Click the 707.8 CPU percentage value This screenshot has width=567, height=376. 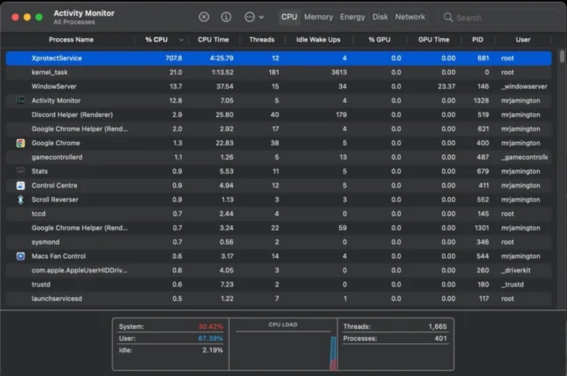pos(173,58)
